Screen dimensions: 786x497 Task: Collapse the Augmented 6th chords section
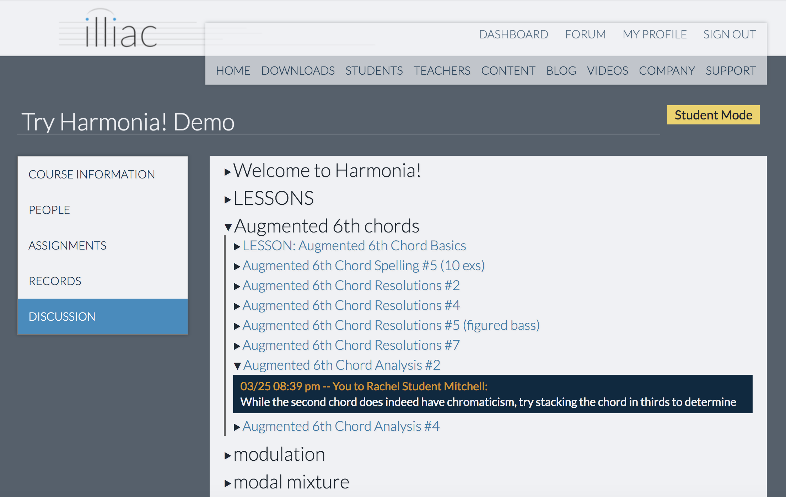click(228, 227)
